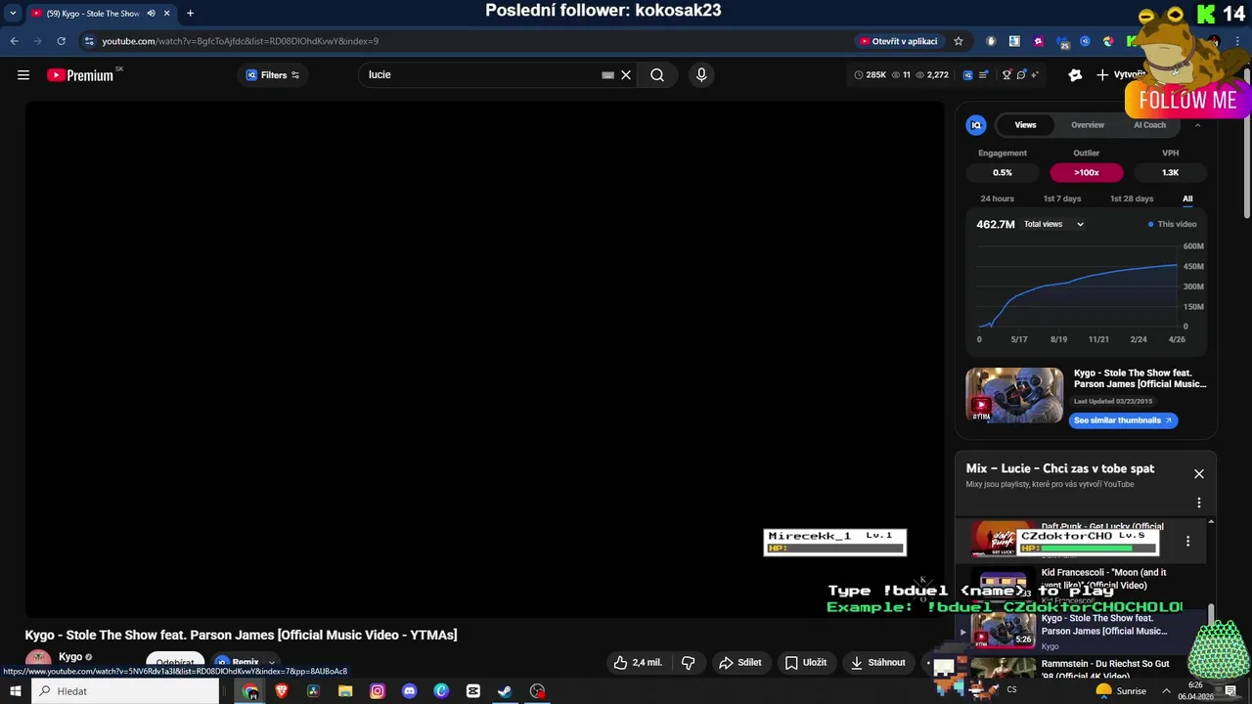This screenshot has height=704, width=1252.
Task: Reload the page
Action: coord(61,41)
